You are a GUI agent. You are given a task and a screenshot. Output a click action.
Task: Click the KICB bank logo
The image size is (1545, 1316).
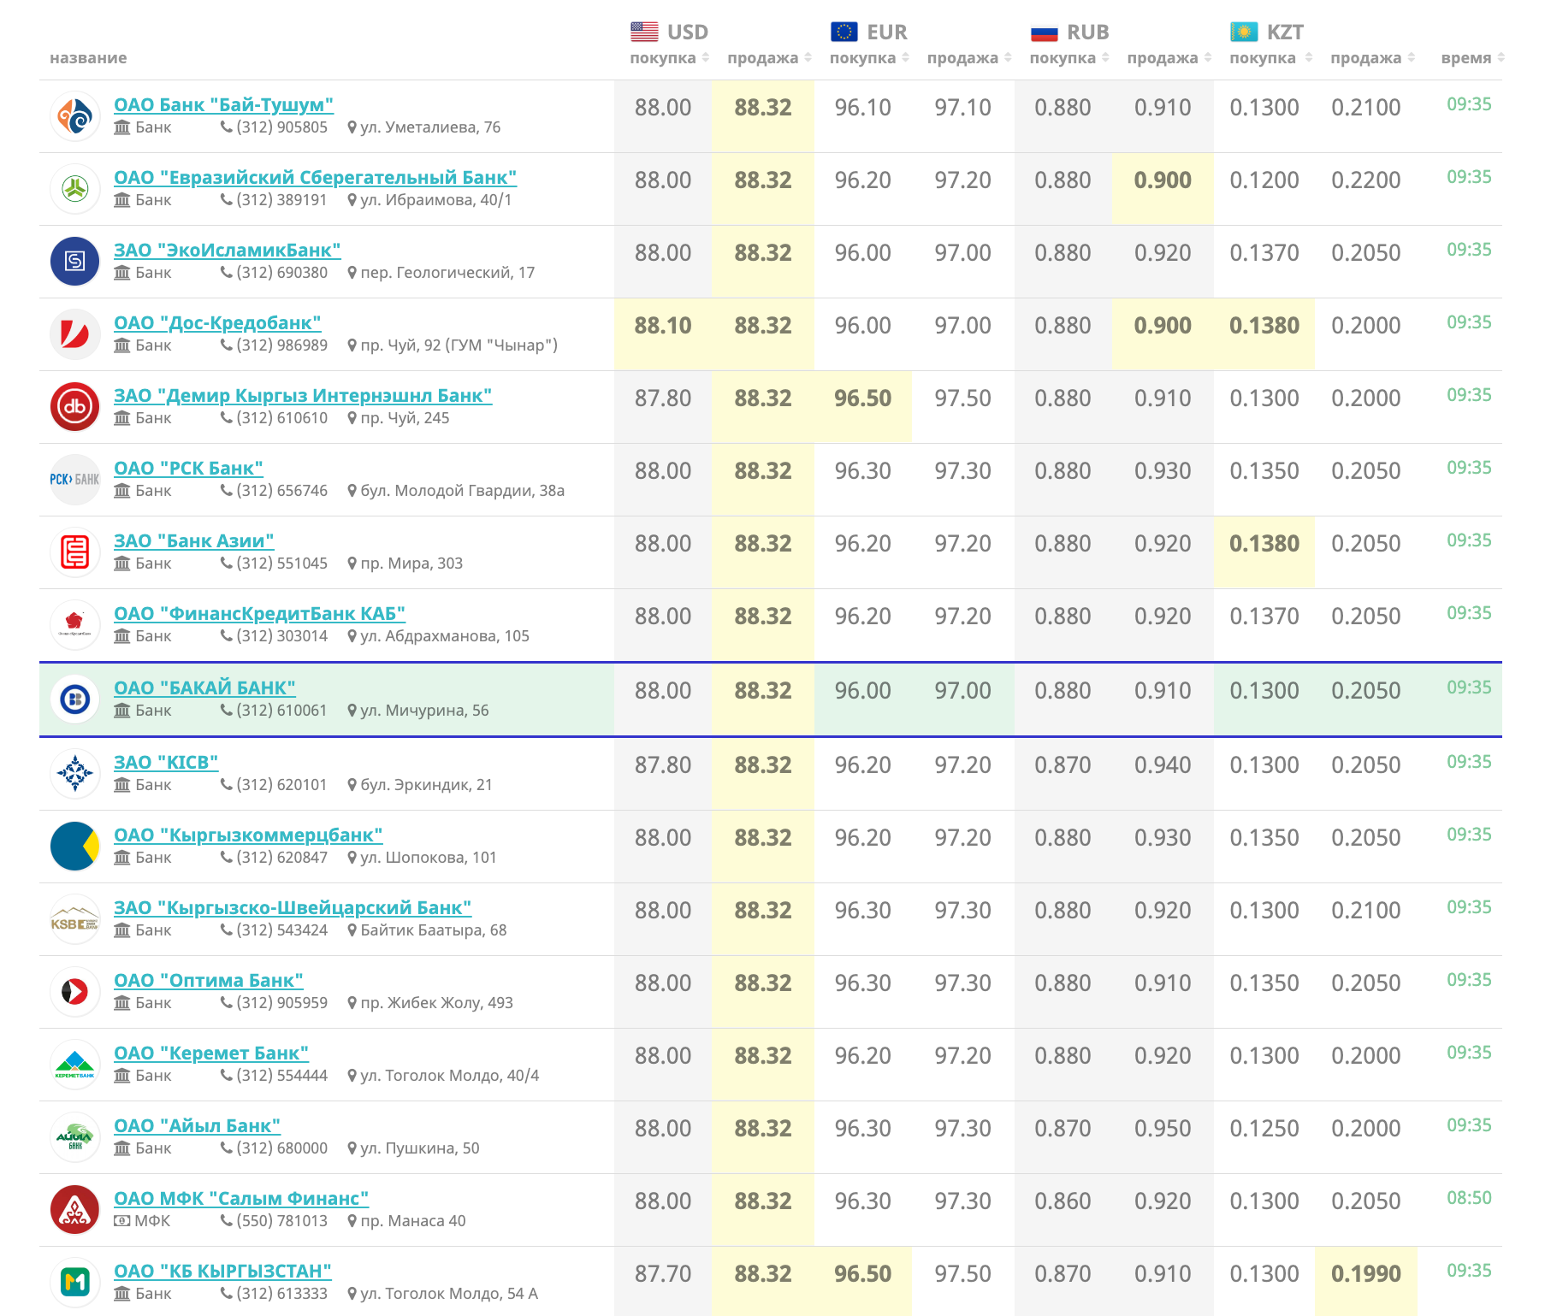tap(75, 774)
